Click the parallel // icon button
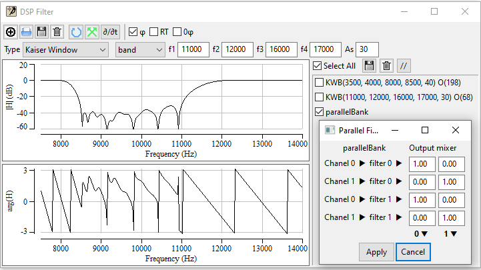Image resolution: width=481 pixels, height=270 pixels. tap(404, 65)
